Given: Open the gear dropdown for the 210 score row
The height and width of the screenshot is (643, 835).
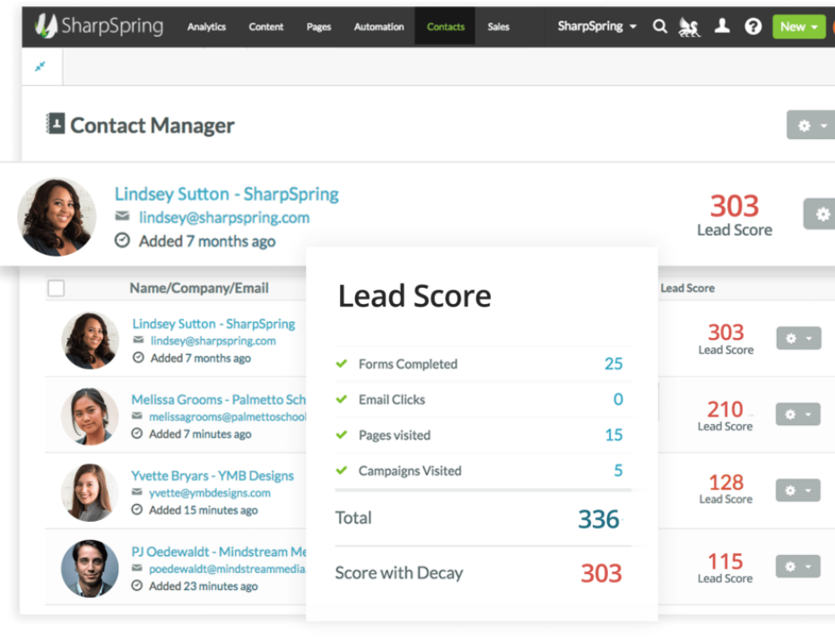Looking at the screenshot, I should (x=797, y=414).
